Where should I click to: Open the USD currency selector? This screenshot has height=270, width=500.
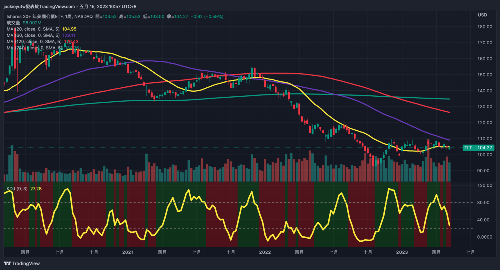pyautogui.click(x=482, y=15)
